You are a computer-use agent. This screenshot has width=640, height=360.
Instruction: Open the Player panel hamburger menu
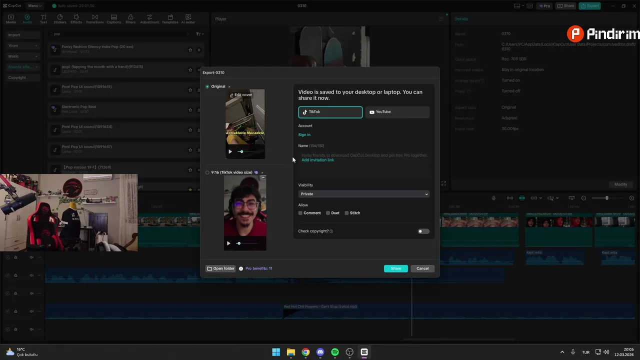440,19
